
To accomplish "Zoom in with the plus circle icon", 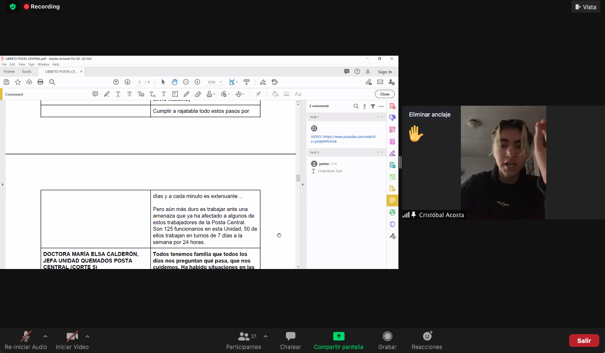I will [197, 82].
